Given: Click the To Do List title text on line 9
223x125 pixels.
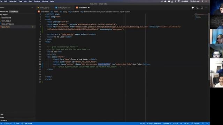Looking at the screenshot, I should click(59, 37).
